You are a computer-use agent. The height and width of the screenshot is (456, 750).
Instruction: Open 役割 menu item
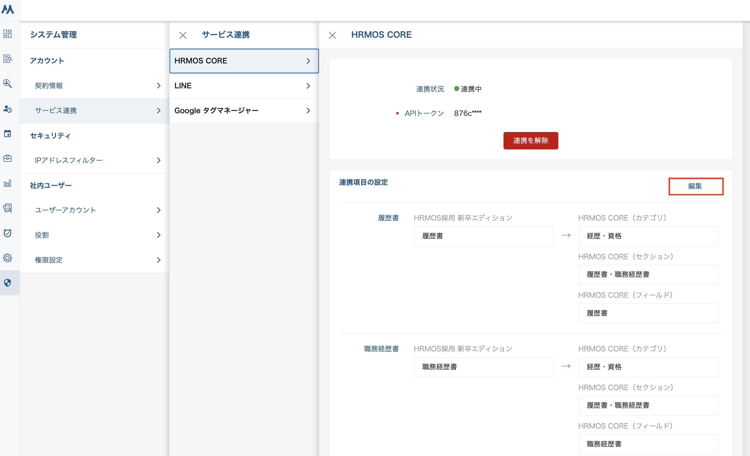coord(95,235)
